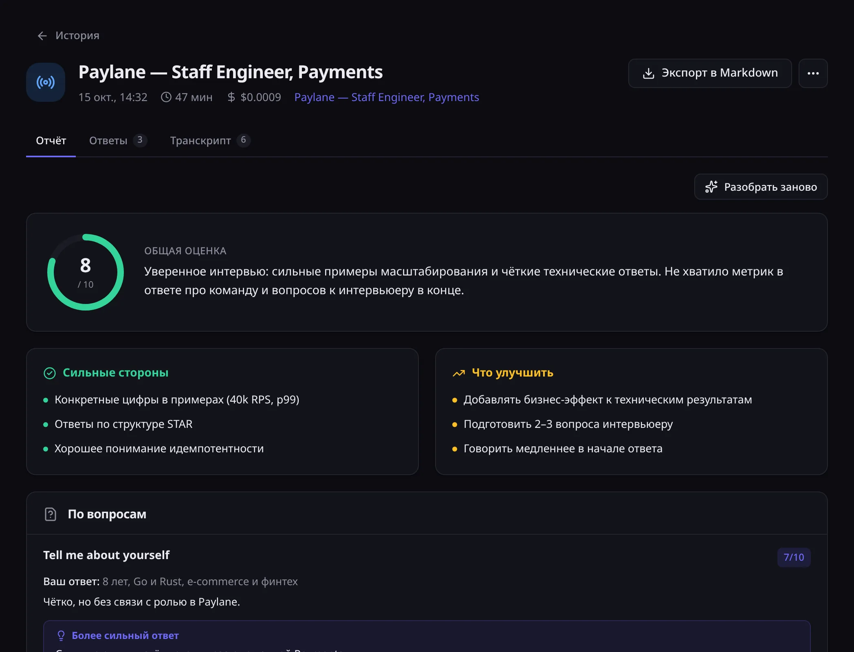Click Разобрать заново button
This screenshot has height=652, width=854.
761,187
